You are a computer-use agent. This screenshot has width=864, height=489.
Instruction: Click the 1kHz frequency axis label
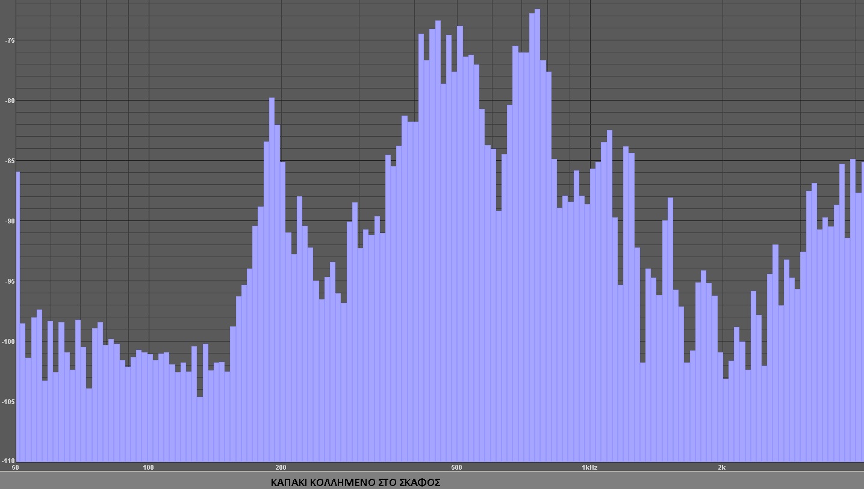(x=589, y=467)
